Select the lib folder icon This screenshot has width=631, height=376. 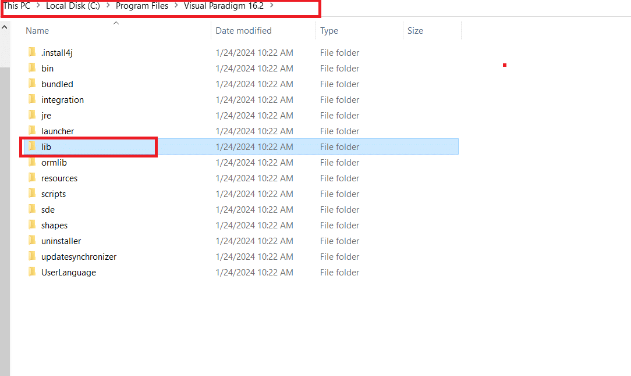click(x=32, y=146)
